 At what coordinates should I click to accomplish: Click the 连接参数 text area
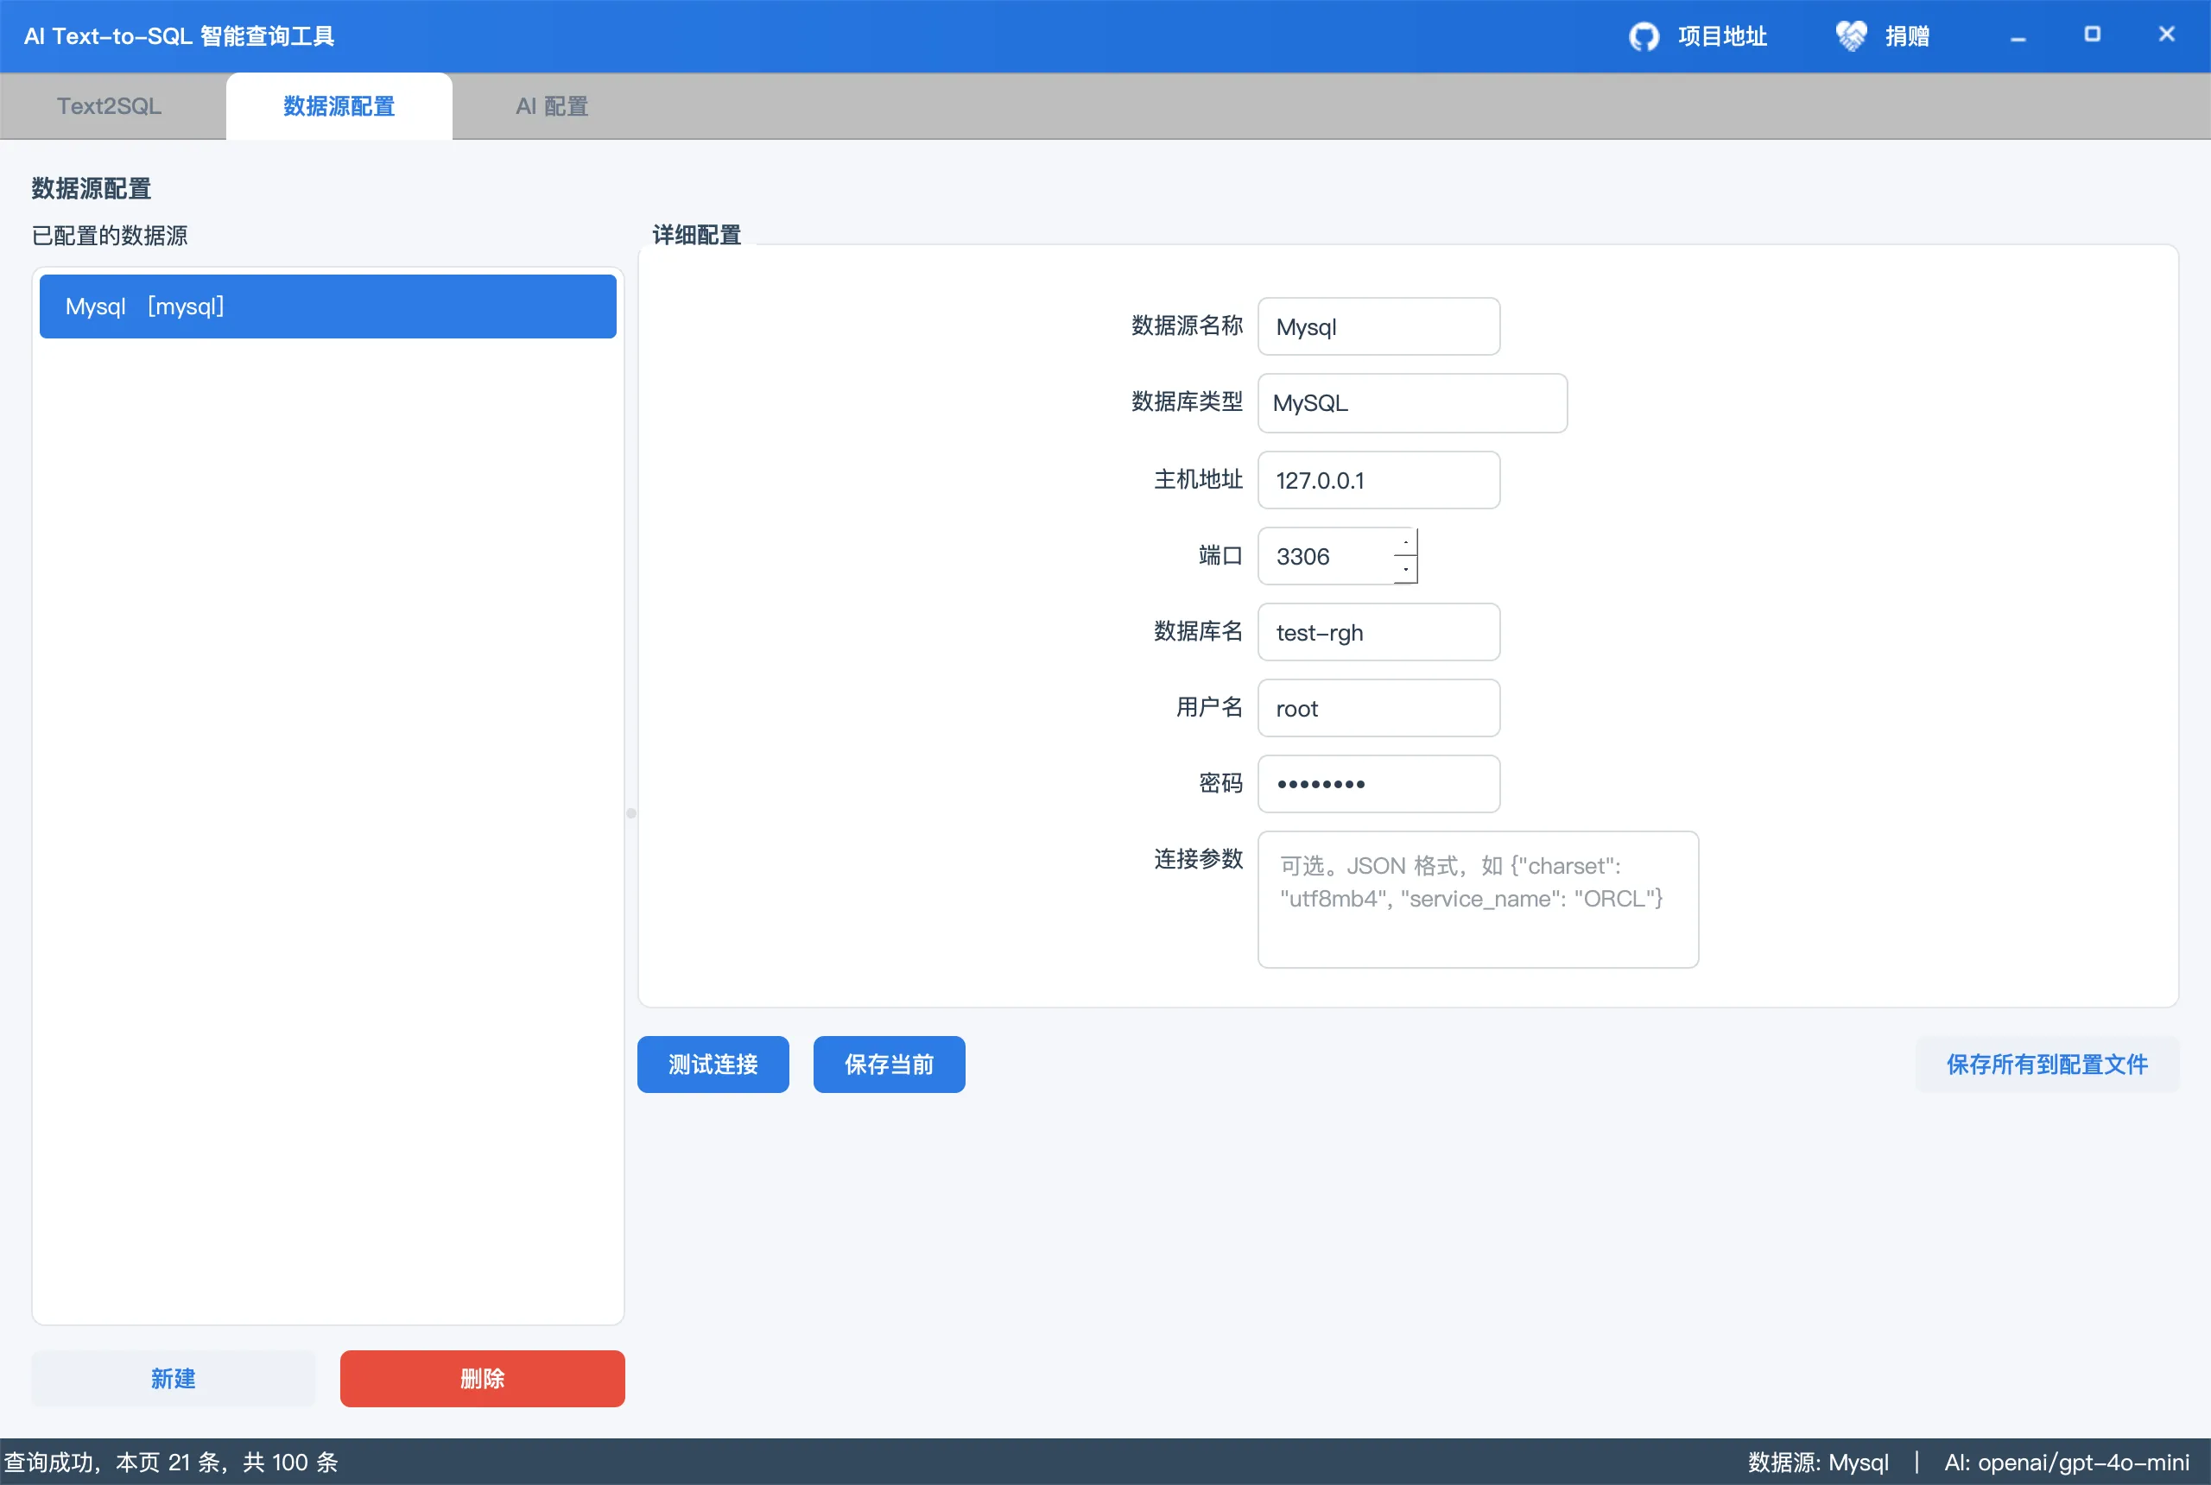(1478, 900)
